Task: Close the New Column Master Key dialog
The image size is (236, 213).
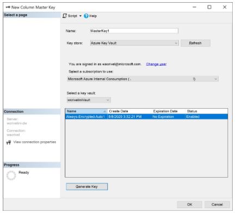Action: [225, 7]
